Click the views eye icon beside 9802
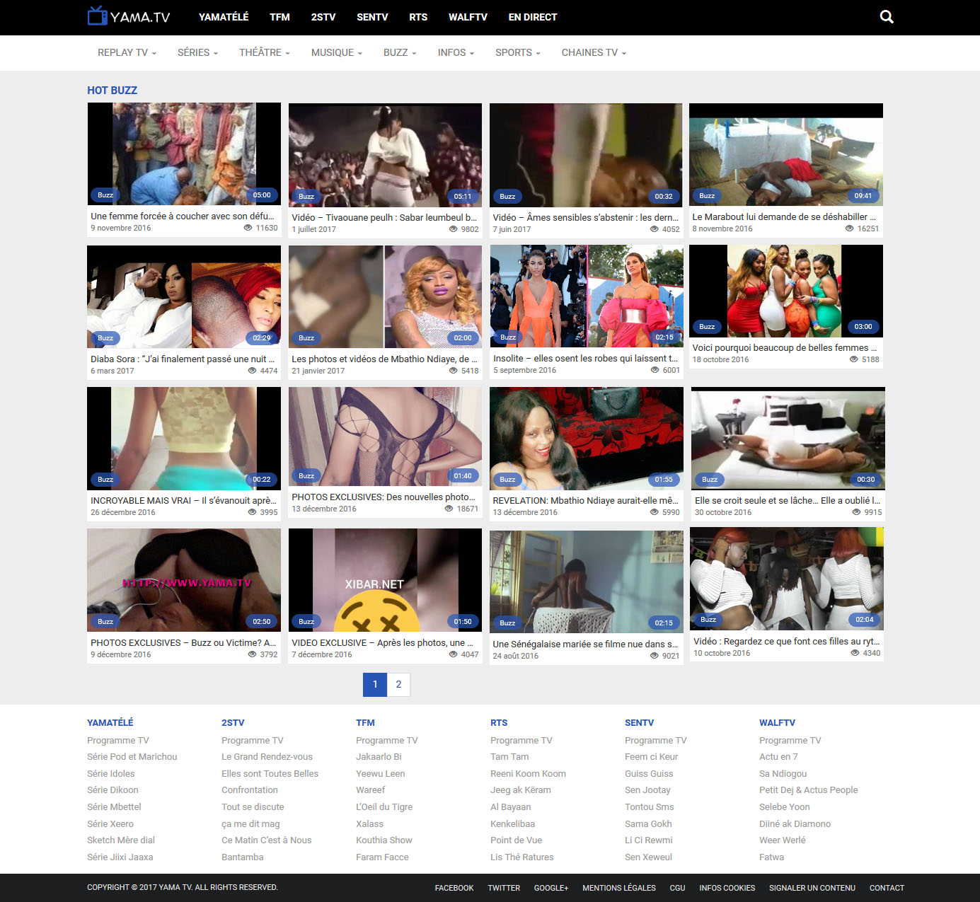 (x=453, y=229)
